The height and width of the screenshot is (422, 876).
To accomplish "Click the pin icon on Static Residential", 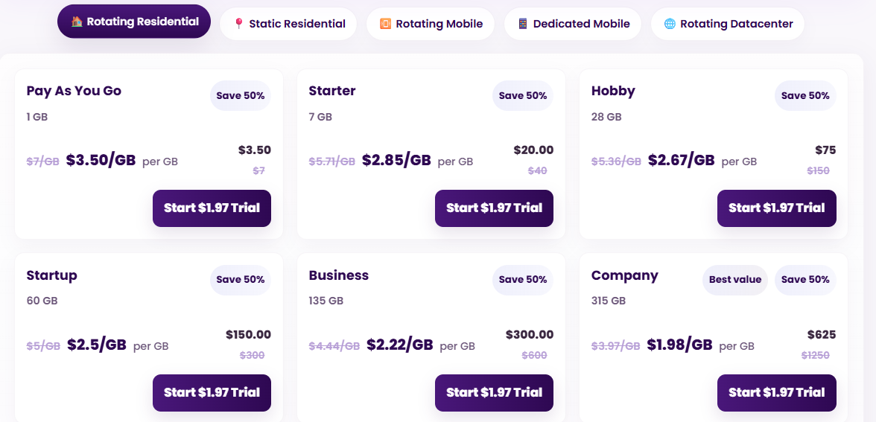I will (x=238, y=24).
